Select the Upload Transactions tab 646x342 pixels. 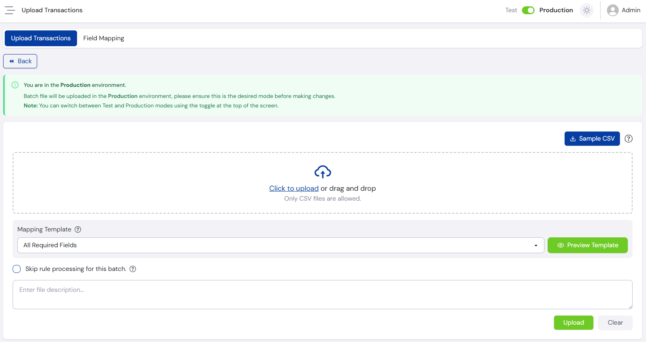41,38
